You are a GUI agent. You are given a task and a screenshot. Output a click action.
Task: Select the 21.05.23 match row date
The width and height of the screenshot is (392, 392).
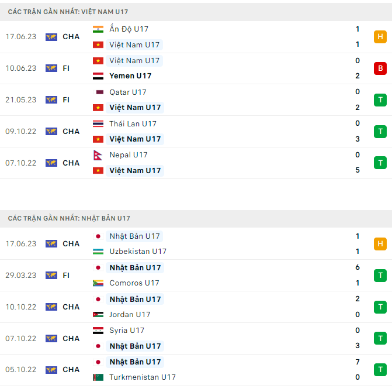(21, 100)
